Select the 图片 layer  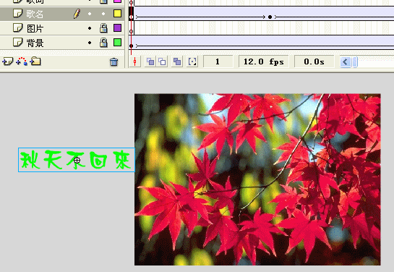pyautogui.click(x=62, y=28)
